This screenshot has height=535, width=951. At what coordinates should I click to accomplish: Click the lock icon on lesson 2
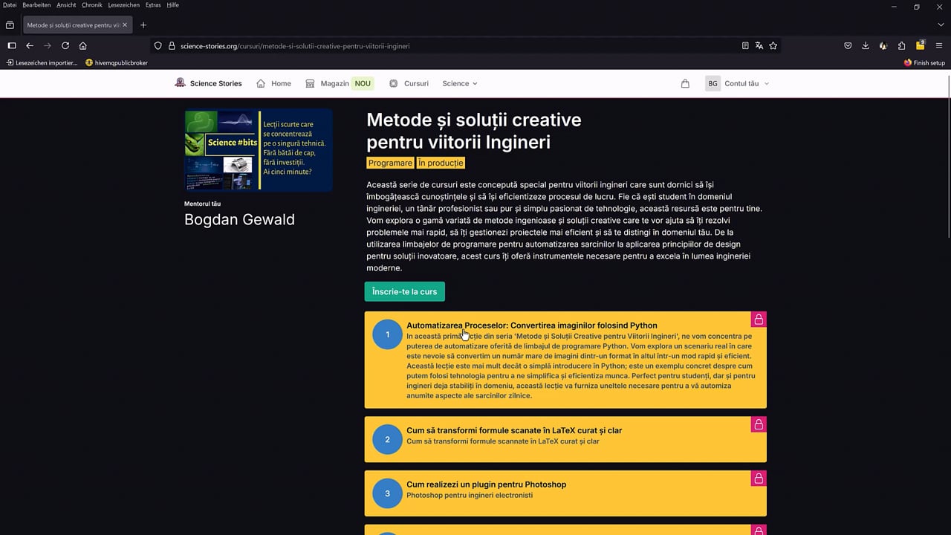point(759,424)
